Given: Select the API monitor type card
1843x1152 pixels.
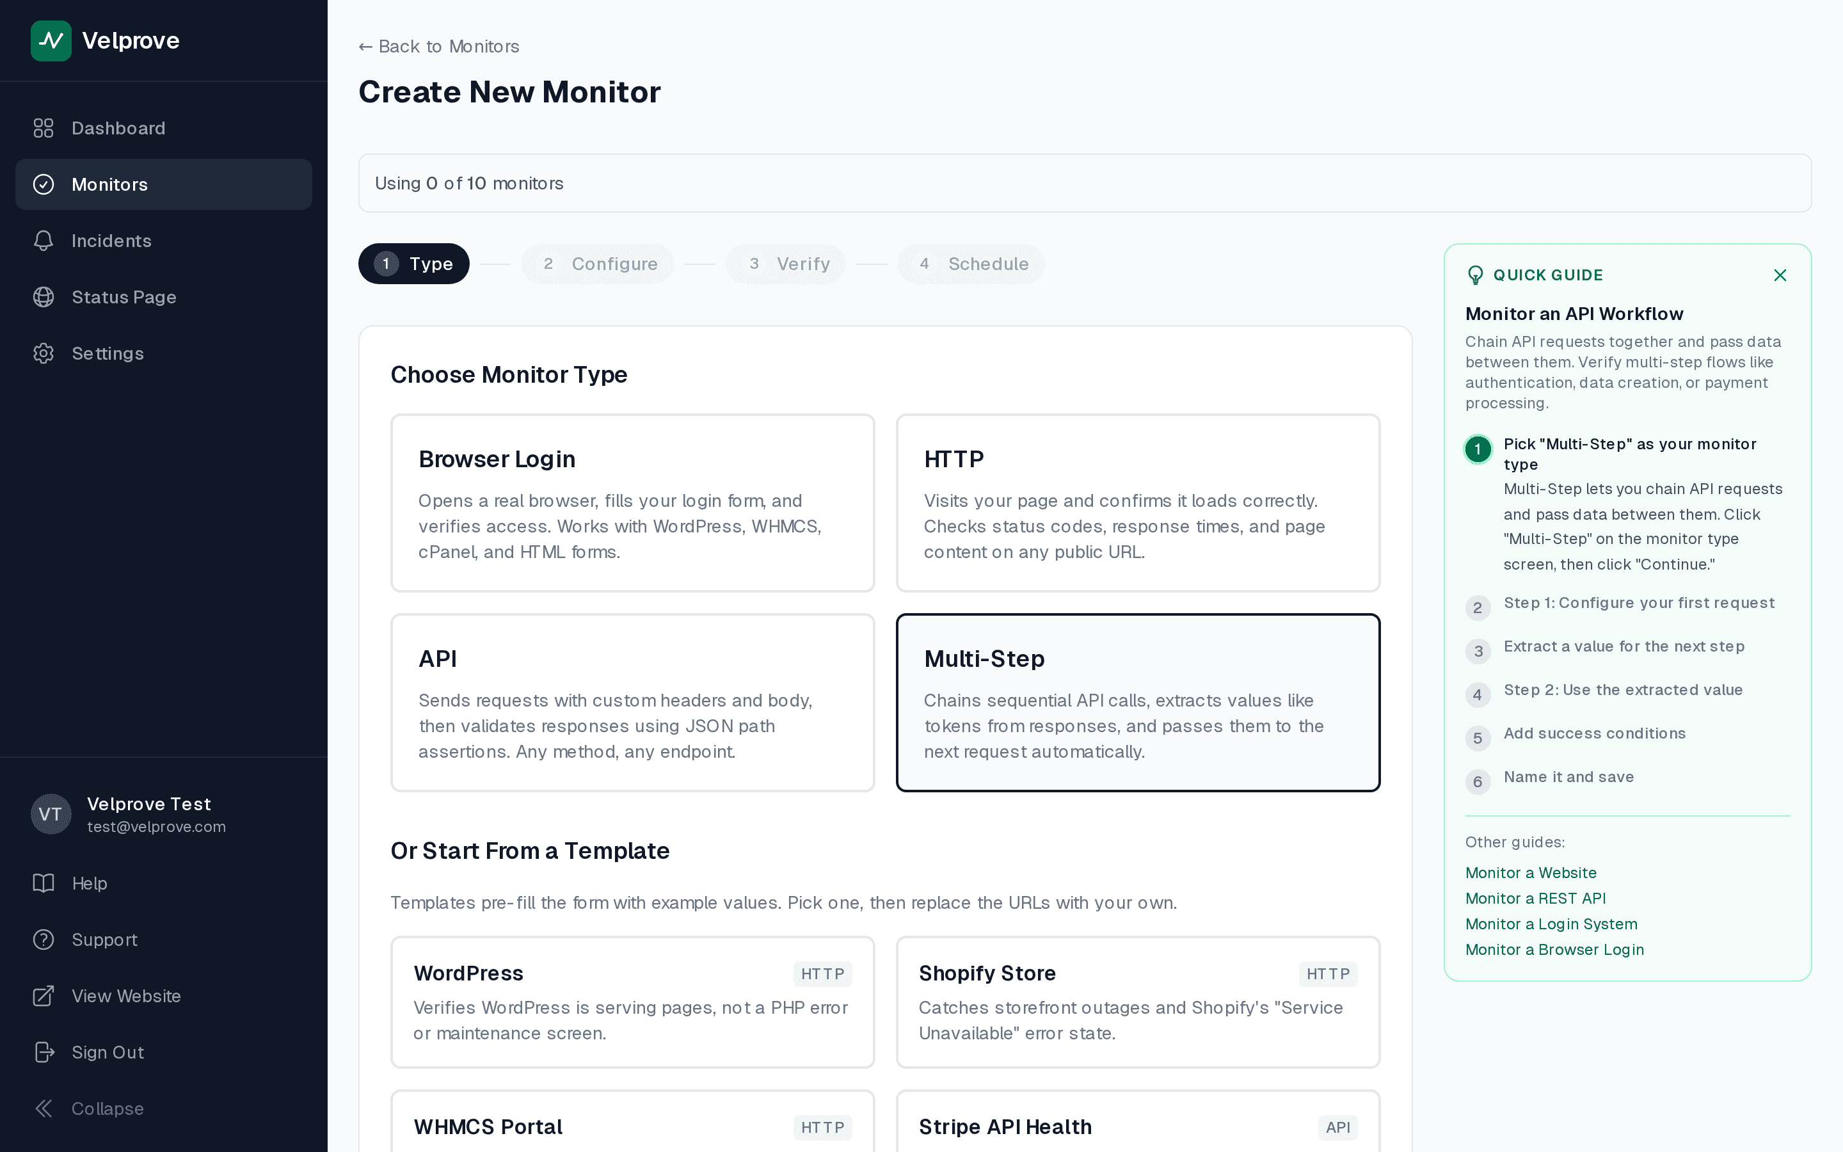Looking at the screenshot, I should point(632,703).
